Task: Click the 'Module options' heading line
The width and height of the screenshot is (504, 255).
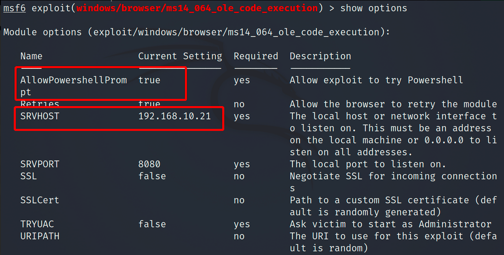Action: tap(196, 32)
